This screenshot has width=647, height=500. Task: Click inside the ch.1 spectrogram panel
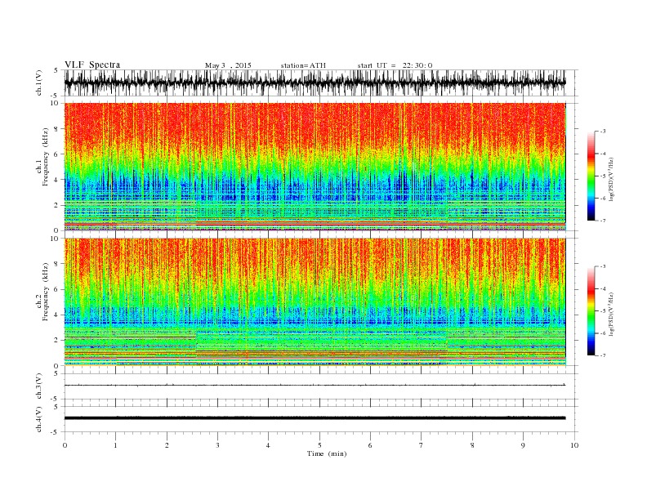click(315, 167)
